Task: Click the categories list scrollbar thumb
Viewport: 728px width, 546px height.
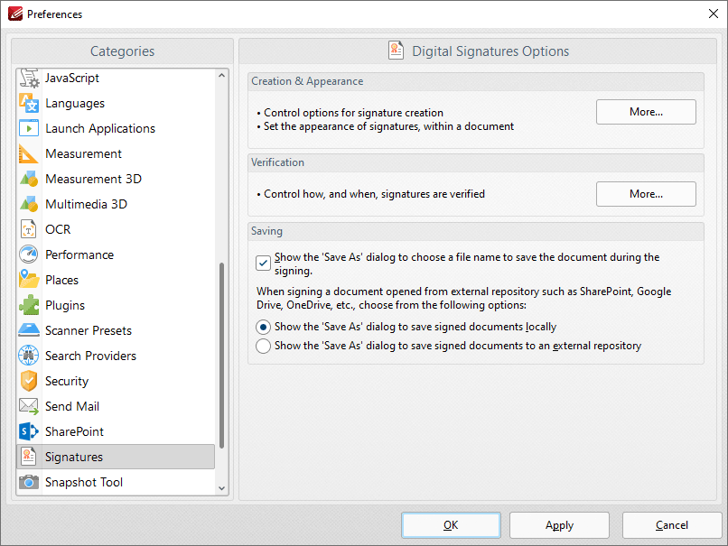Action: pyautogui.click(x=222, y=356)
